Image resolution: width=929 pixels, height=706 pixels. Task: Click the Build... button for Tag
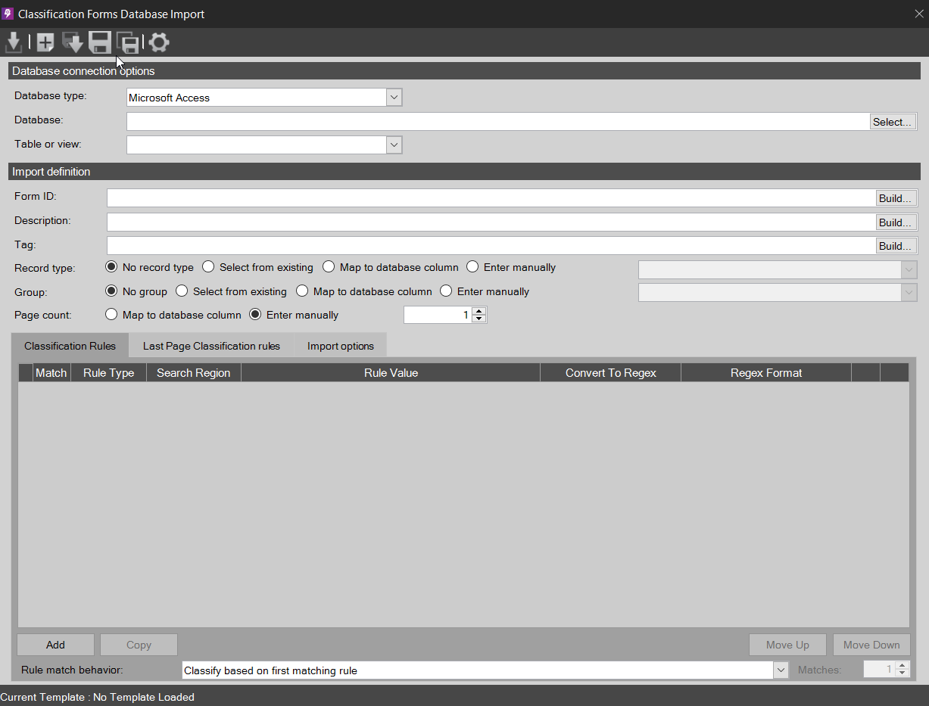[x=896, y=246]
